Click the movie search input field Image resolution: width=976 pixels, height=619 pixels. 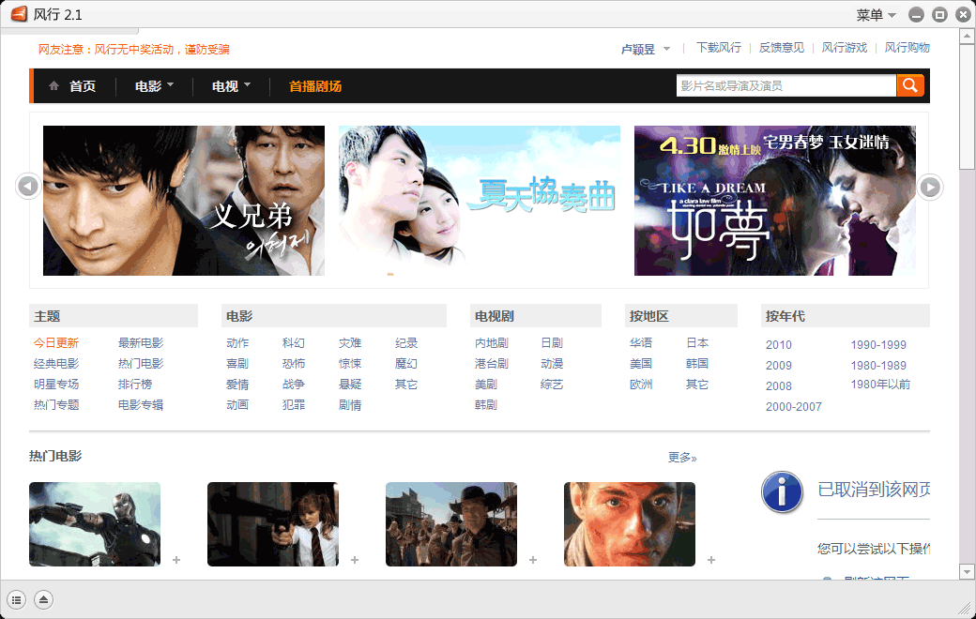pos(785,86)
